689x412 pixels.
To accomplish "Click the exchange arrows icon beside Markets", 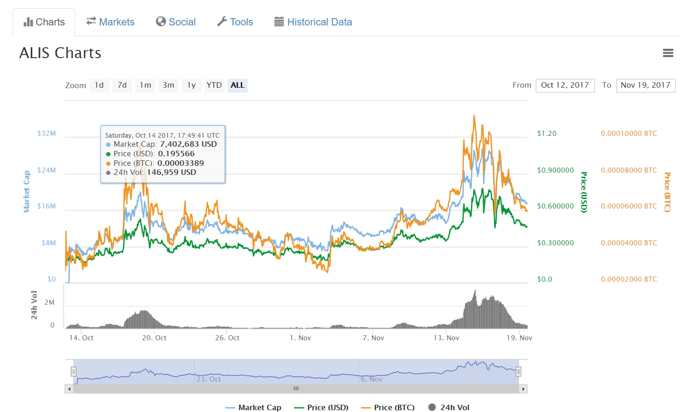I will (90, 21).
